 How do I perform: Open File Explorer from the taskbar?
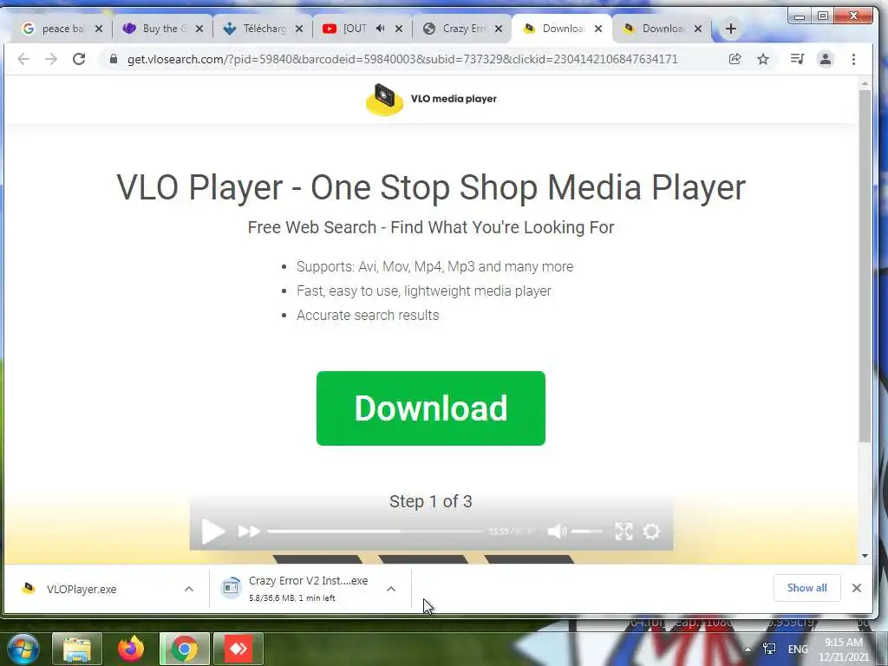click(x=77, y=649)
